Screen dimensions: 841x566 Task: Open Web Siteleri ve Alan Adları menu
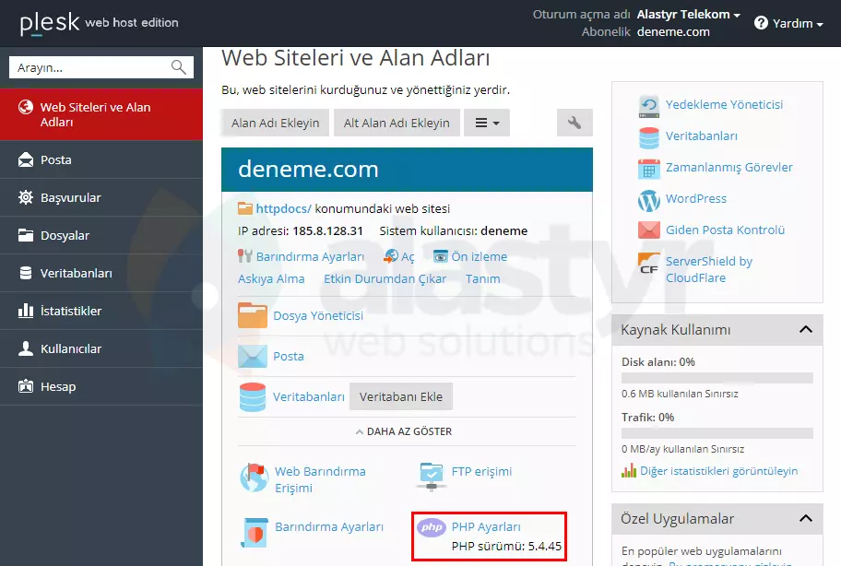point(101,114)
